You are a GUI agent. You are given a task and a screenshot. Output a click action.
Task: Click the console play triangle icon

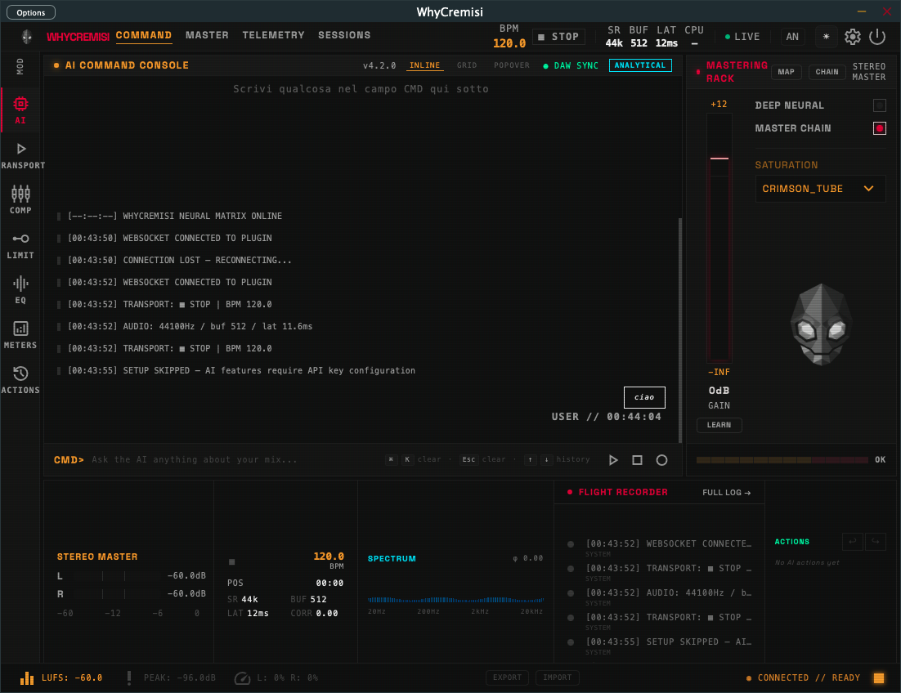tap(613, 460)
